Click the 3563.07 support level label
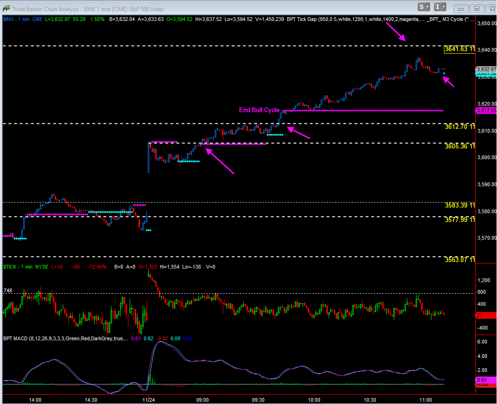Viewport: 497px width, 404px height. coord(459,259)
